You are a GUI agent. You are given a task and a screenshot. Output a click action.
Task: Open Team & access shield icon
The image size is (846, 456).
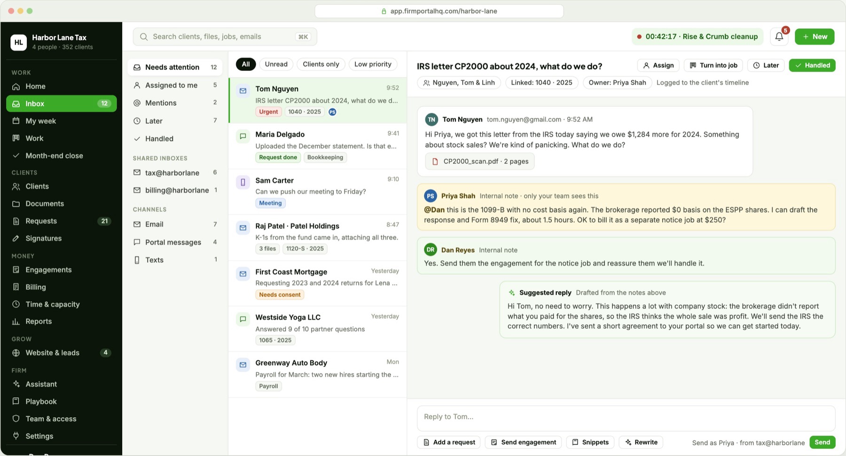[x=16, y=419]
